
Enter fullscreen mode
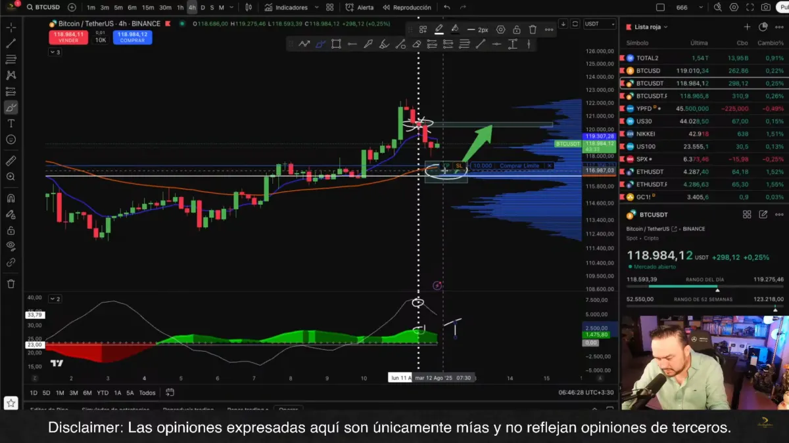(750, 7)
